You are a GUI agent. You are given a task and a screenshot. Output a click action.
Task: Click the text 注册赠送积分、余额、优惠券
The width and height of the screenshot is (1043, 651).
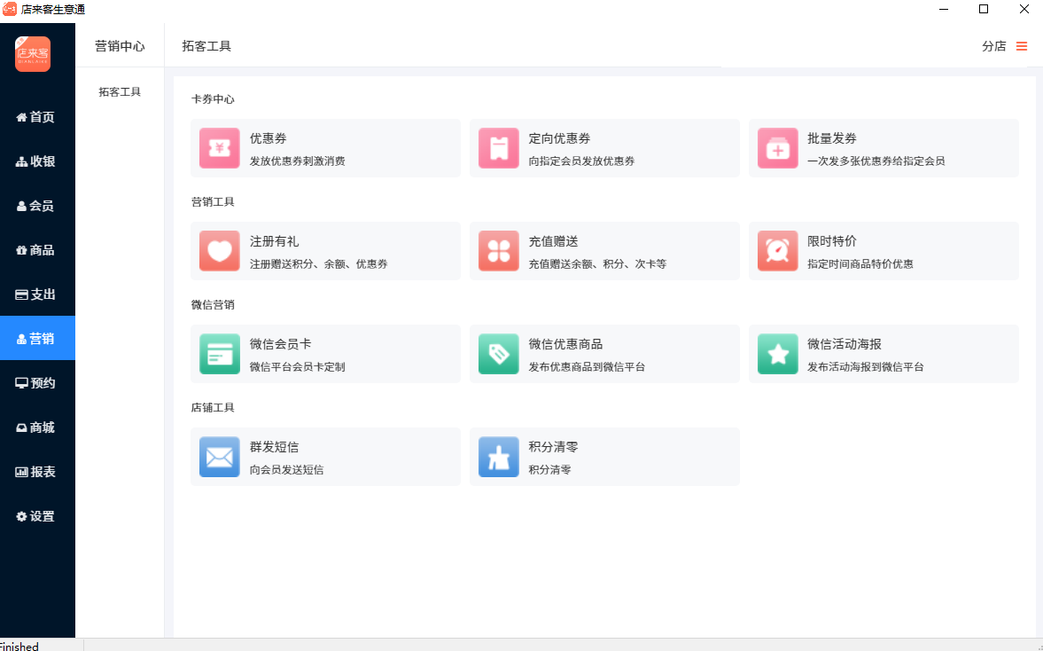pyautogui.click(x=319, y=264)
